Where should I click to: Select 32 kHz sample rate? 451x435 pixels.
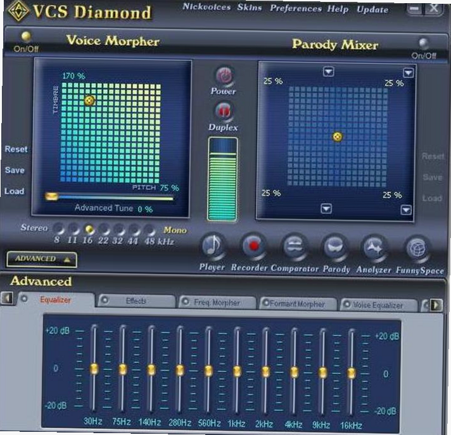[x=119, y=230]
